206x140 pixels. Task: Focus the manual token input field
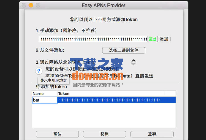coord(93,39)
